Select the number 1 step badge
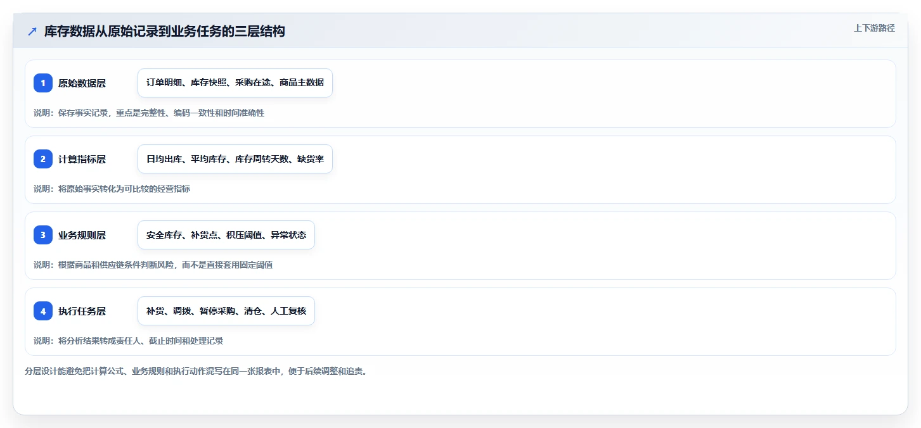921x428 pixels. pos(43,83)
